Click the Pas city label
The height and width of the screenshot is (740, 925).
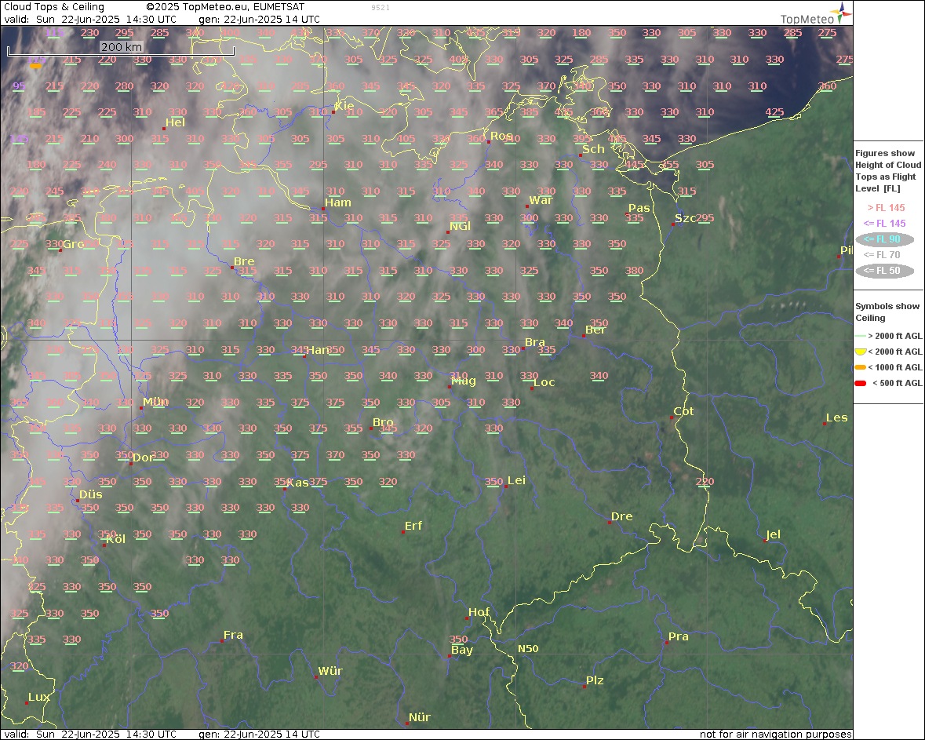tap(639, 208)
